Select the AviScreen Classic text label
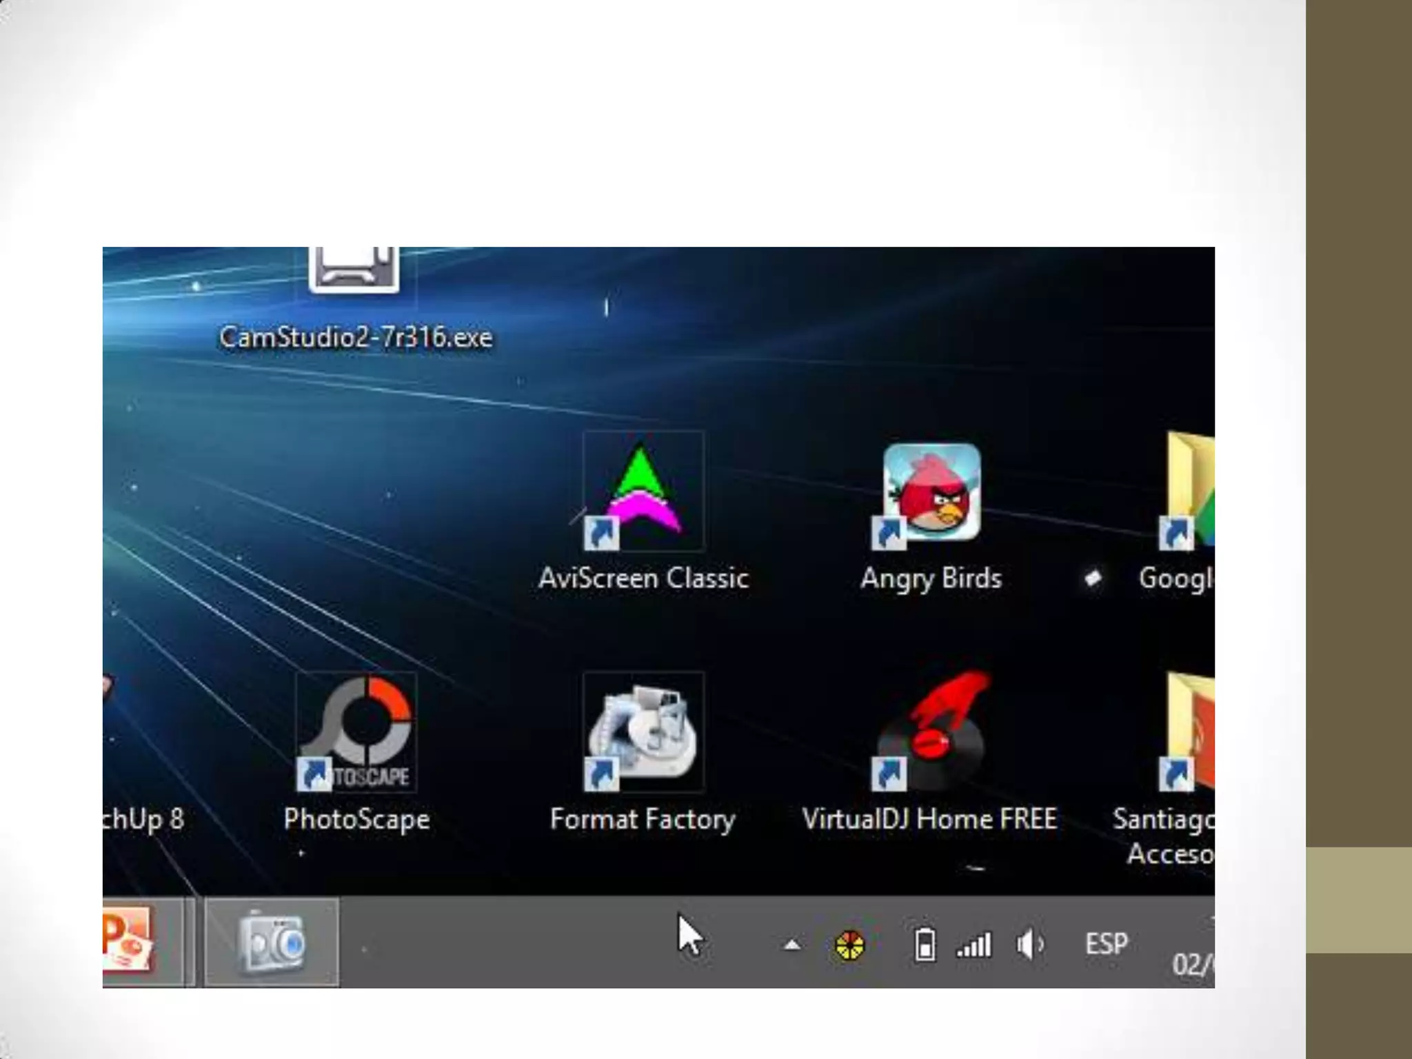 click(x=643, y=578)
